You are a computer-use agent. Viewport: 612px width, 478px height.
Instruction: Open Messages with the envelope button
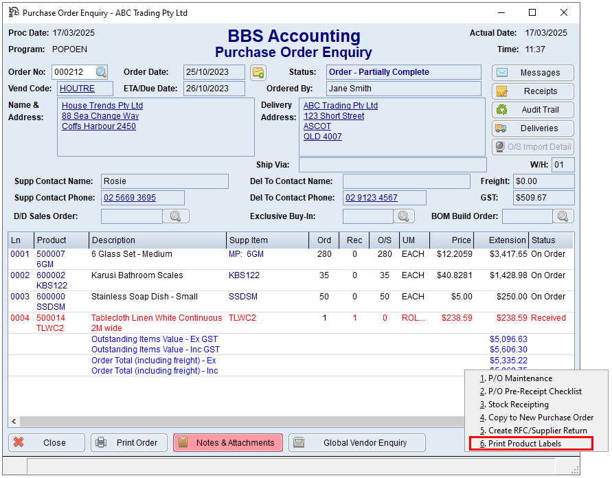click(532, 73)
